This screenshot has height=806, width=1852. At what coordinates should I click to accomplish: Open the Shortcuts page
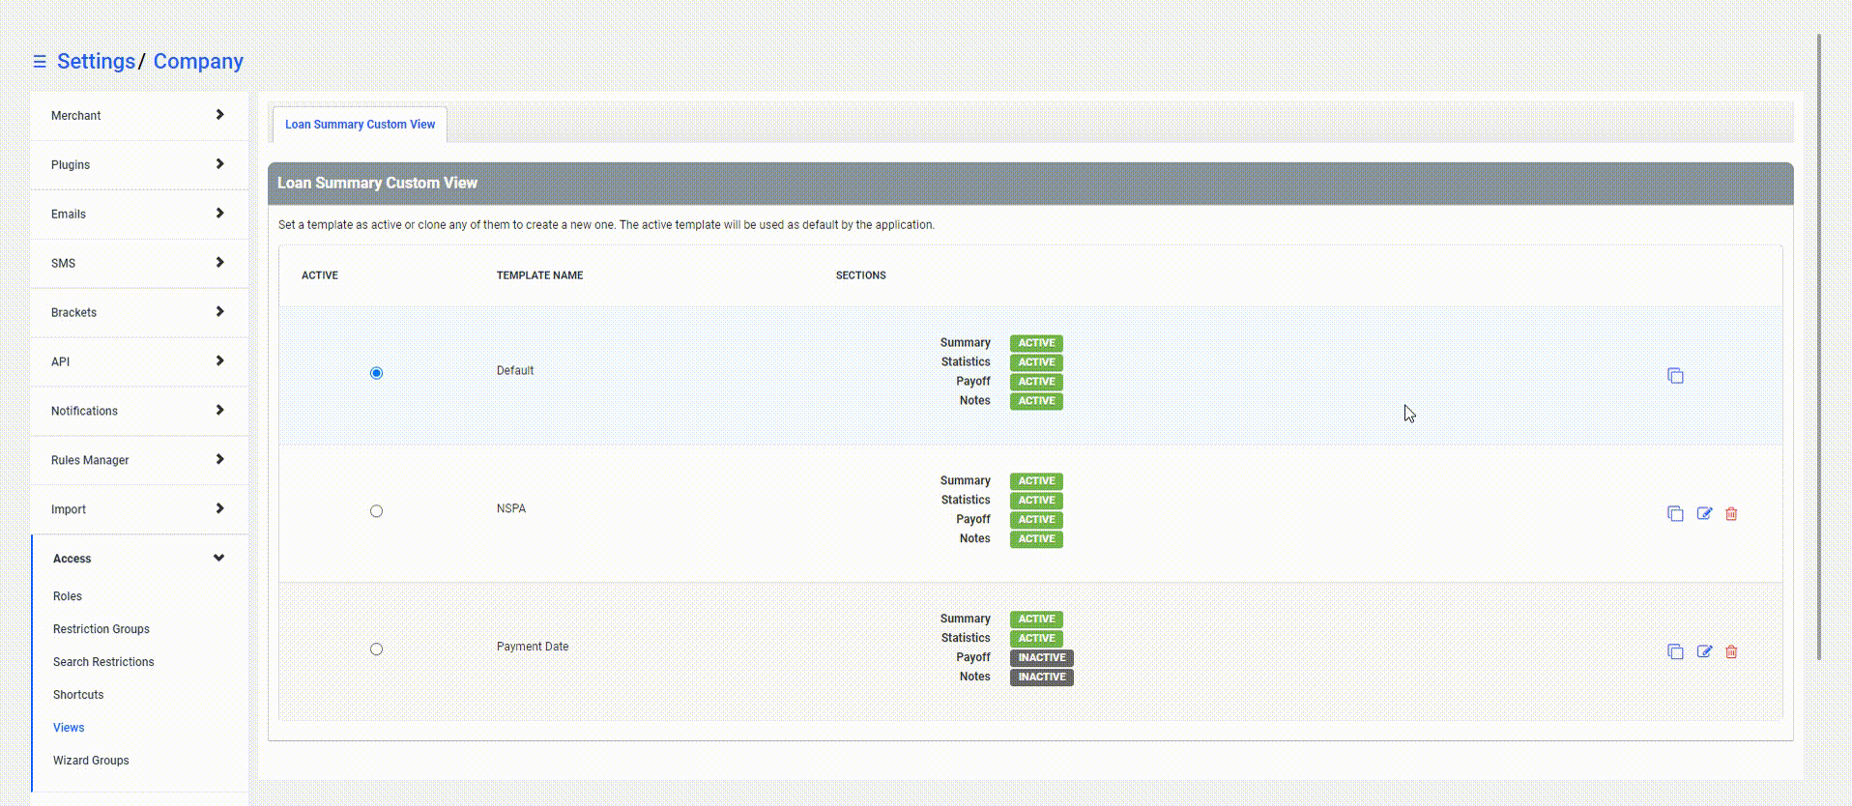pos(78,695)
